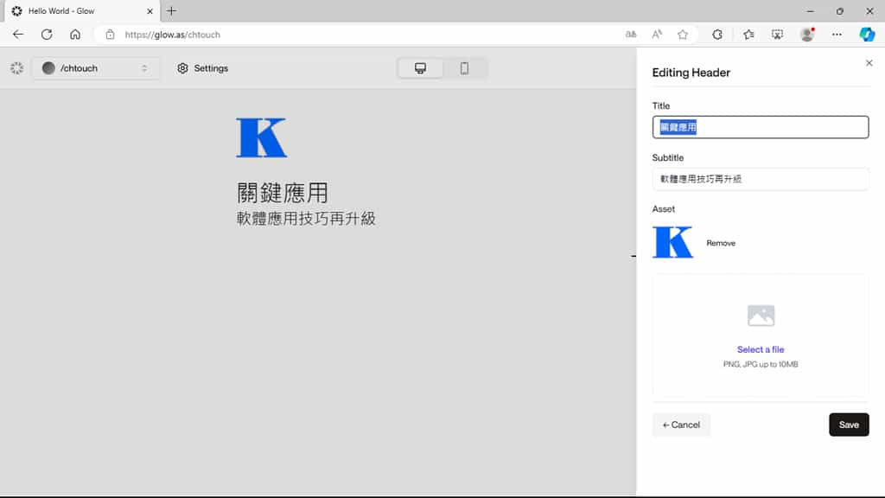Minimize the browser window

click(x=810, y=10)
